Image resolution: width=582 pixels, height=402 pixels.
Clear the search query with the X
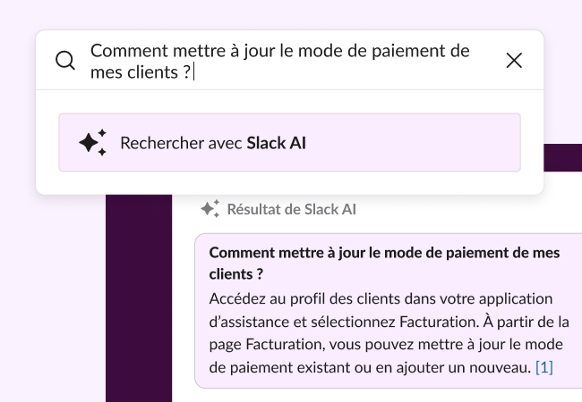click(x=514, y=61)
